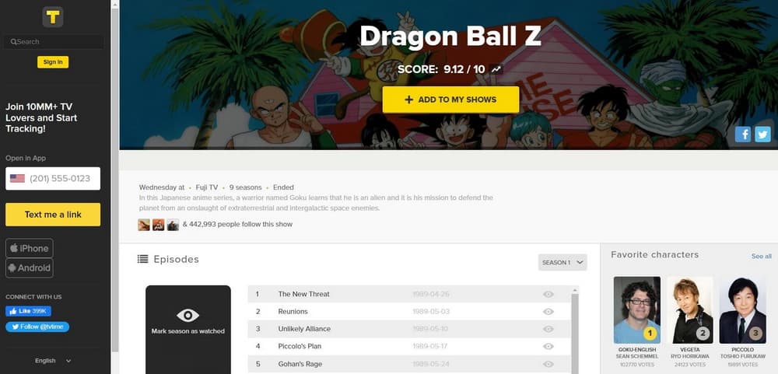
Task: Select the Gohan's Rage episode row
Action: click(x=409, y=364)
